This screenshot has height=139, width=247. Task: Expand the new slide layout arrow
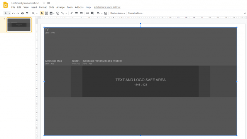pyautogui.click(x=9, y=13)
